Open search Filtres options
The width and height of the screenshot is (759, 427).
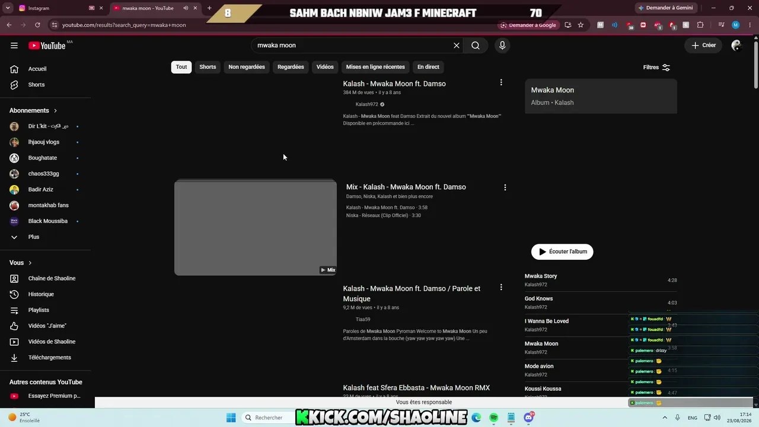(x=656, y=68)
